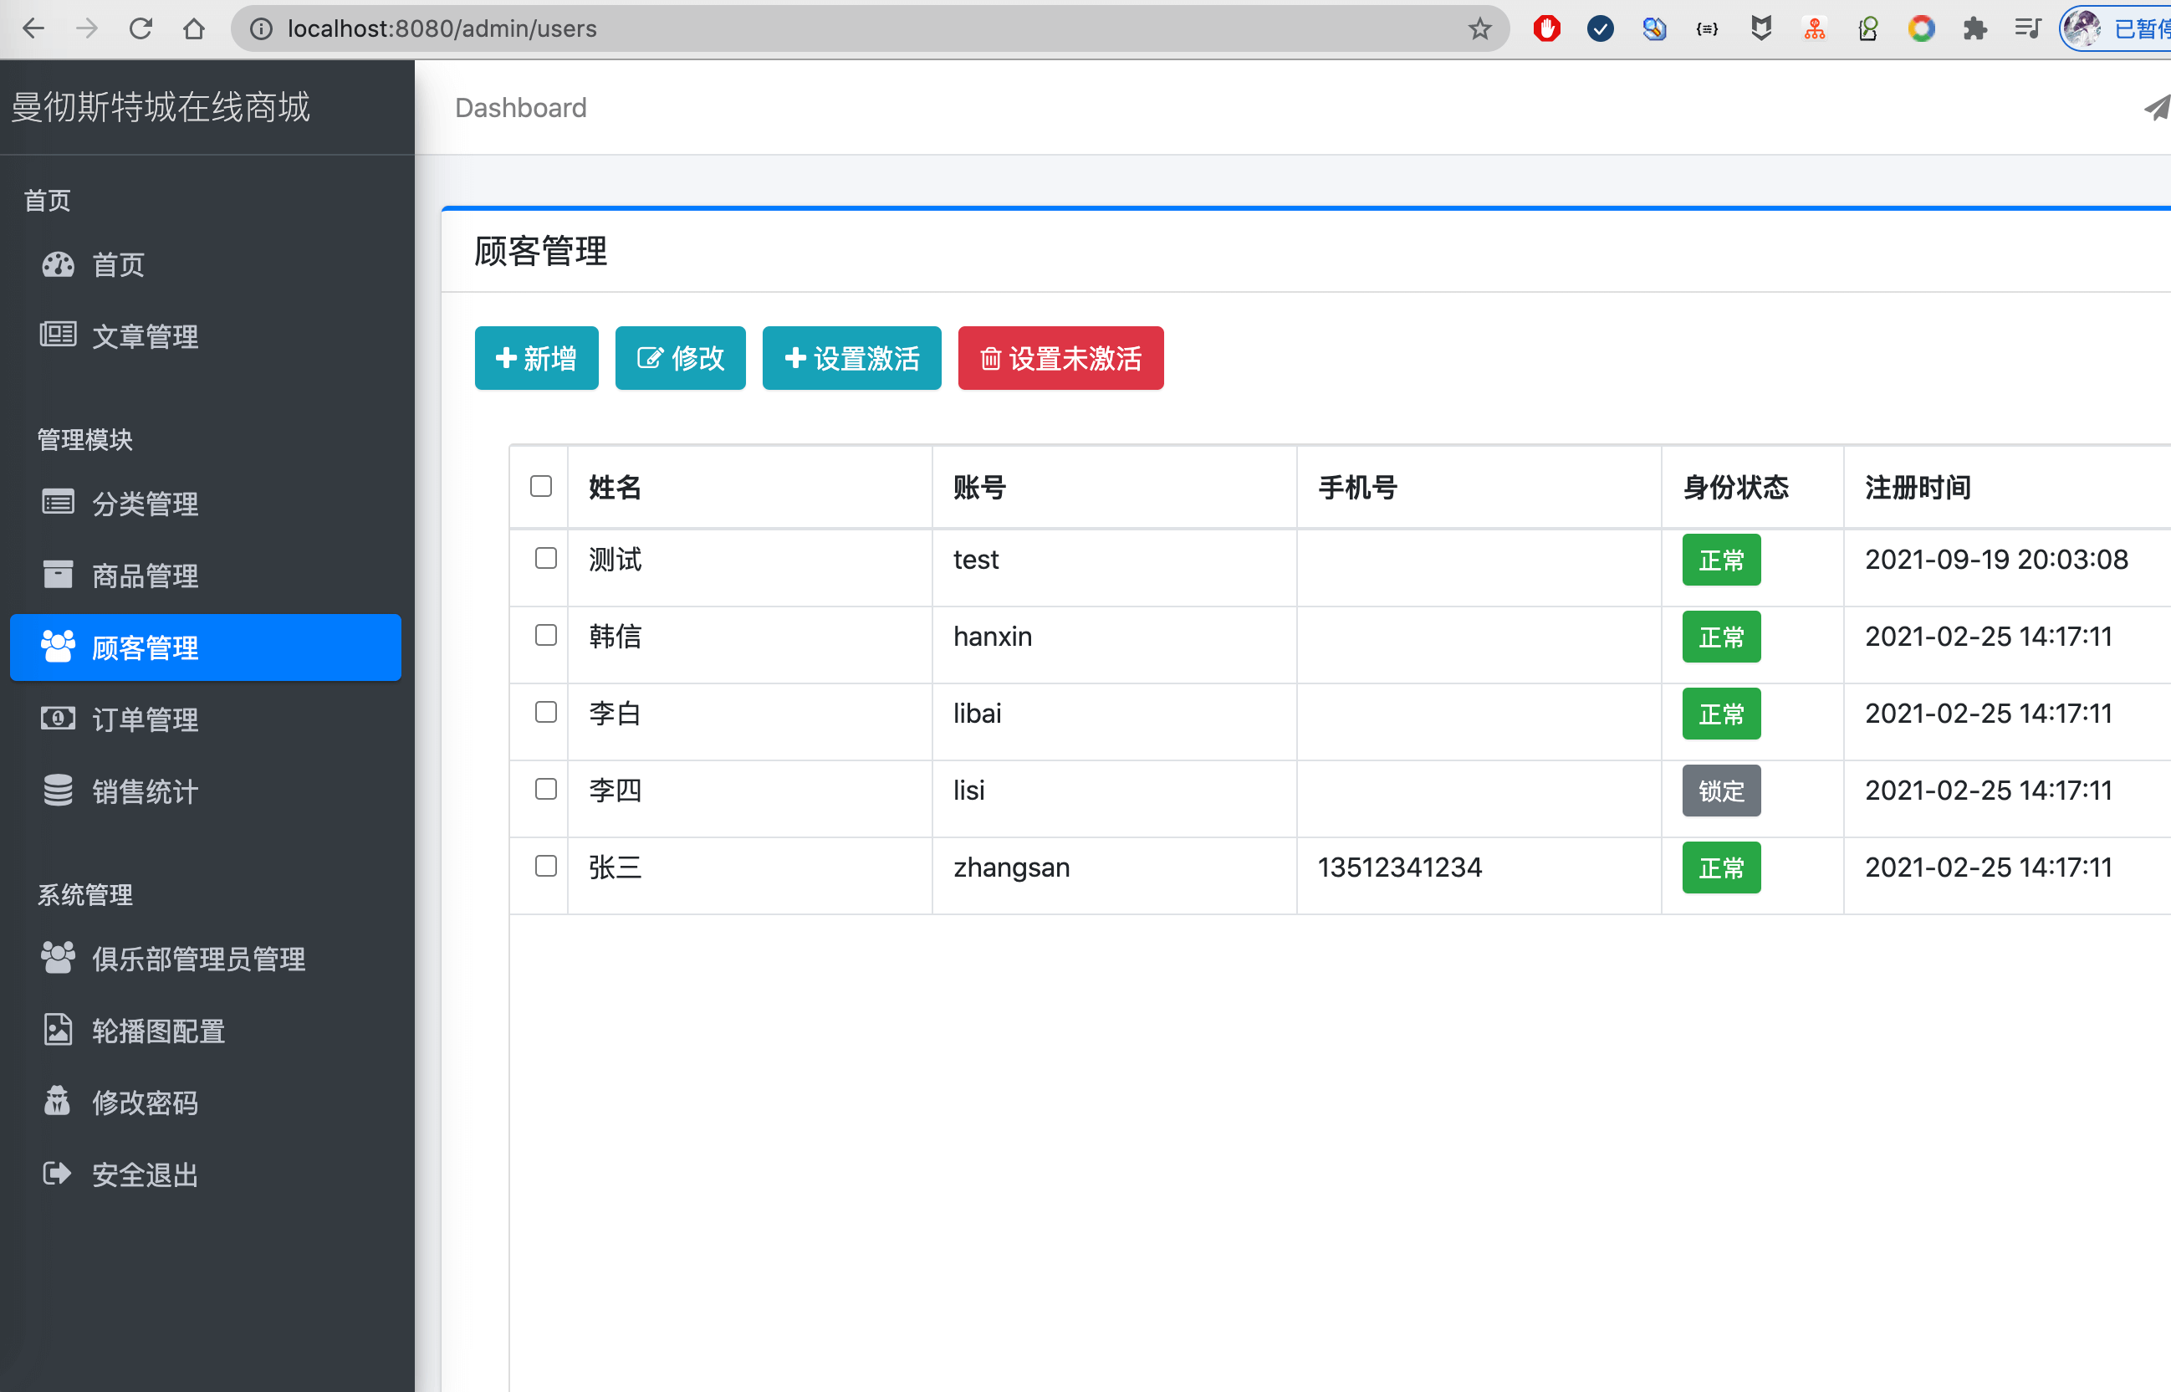Reload the page with refresh icon
Image resolution: width=2171 pixels, height=1392 pixels.
coord(140,29)
